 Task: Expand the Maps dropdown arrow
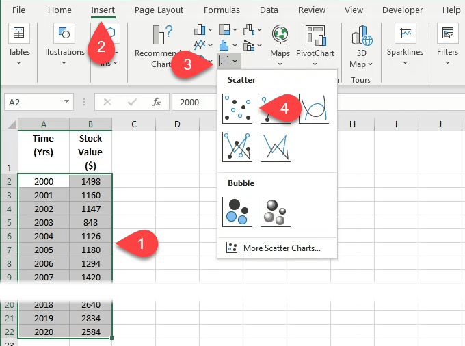280,64
